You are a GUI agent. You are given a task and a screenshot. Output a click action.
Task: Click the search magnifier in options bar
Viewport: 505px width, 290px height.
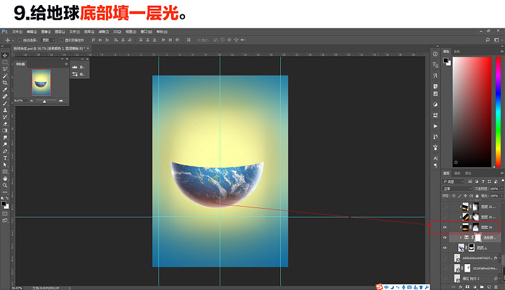487,40
